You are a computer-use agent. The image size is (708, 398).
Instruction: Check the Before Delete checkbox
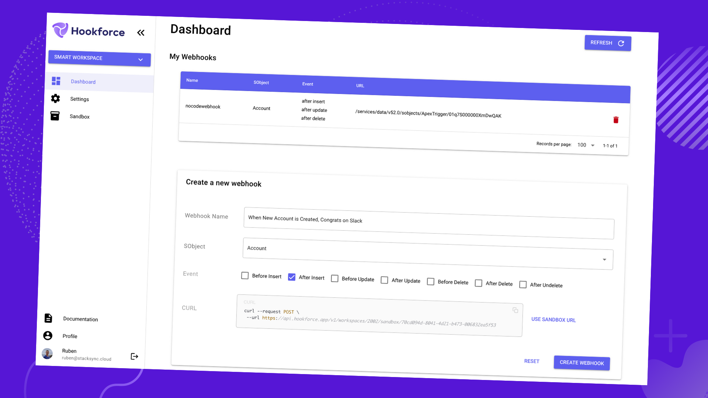(430, 281)
